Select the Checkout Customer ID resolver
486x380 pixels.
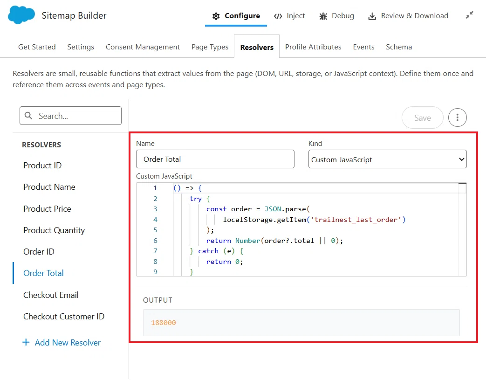(64, 317)
